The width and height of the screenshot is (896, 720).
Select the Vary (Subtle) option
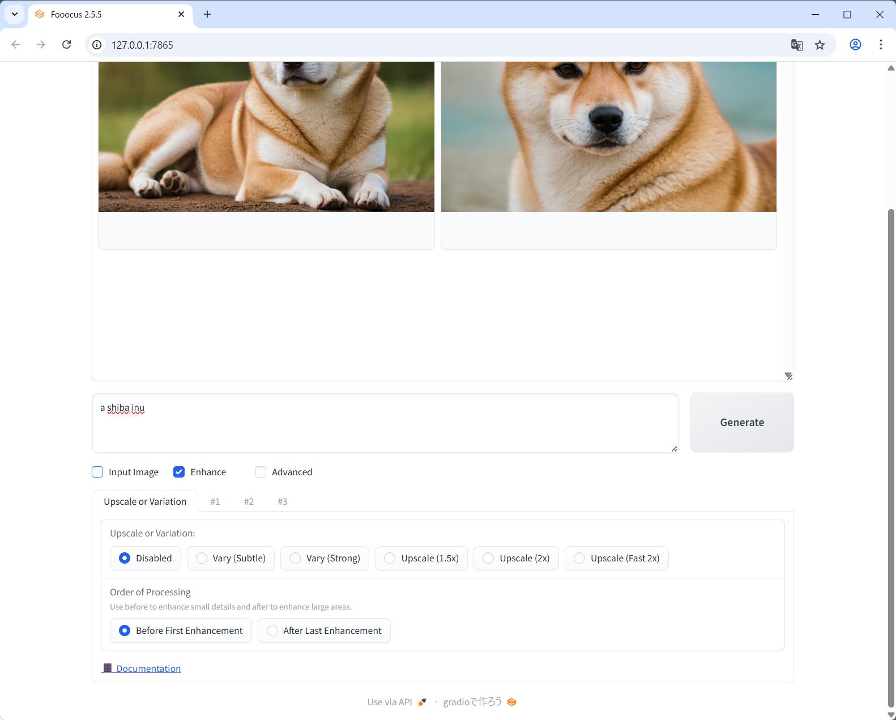202,558
